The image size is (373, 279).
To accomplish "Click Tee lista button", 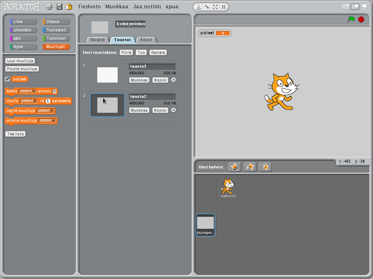I will pos(15,134).
